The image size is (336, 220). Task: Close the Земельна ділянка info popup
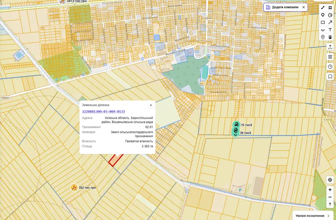151,105
